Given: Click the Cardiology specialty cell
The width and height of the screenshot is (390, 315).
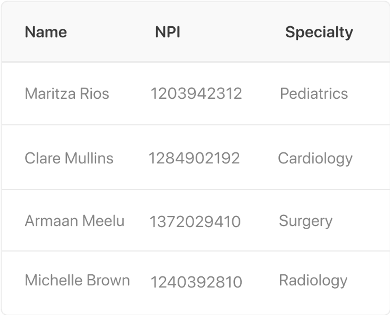Looking at the screenshot, I should point(315,158).
